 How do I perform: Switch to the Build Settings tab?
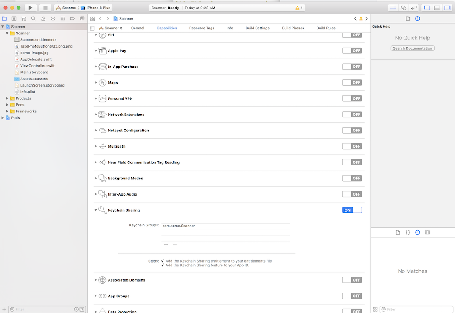(257, 28)
